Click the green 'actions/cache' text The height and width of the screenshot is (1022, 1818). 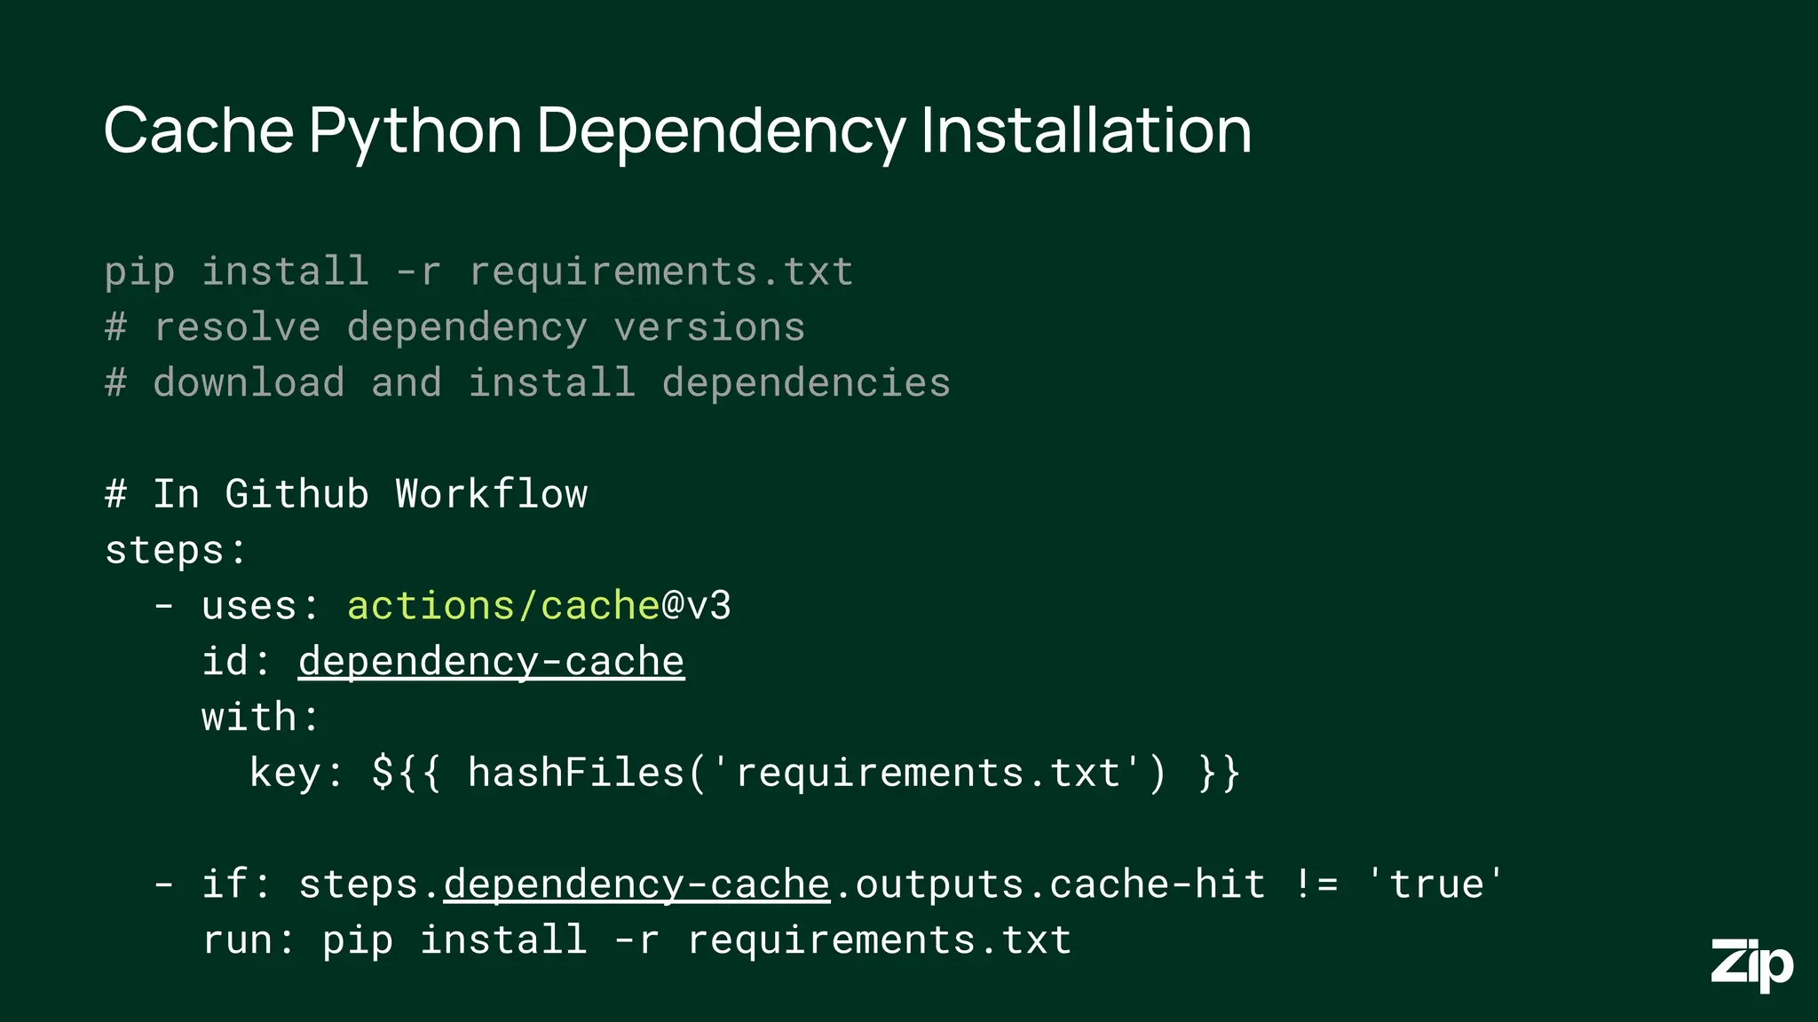[503, 606]
